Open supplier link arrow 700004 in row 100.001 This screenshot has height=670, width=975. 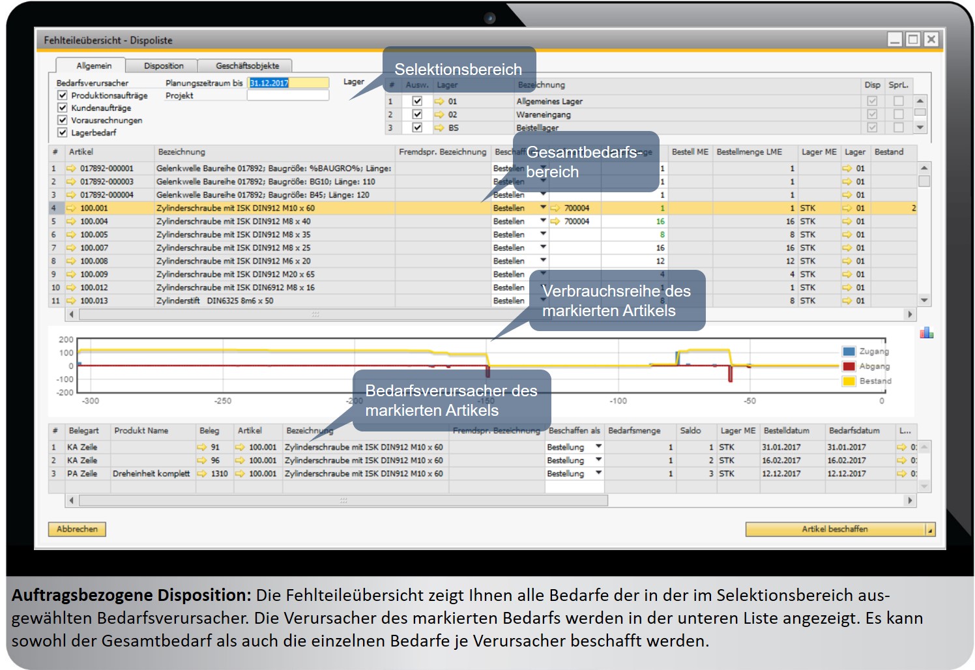[x=555, y=208]
